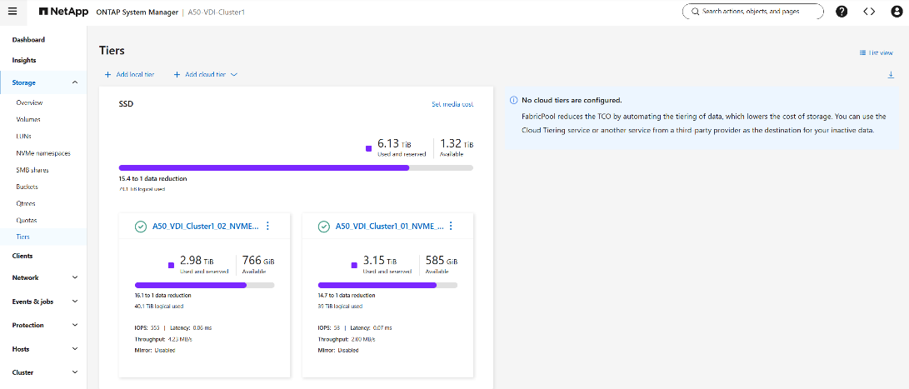The image size is (909, 389).
Task: Focus the search actions, objects, and pages field
Action: pyautogui.click(x=753, y=12)
